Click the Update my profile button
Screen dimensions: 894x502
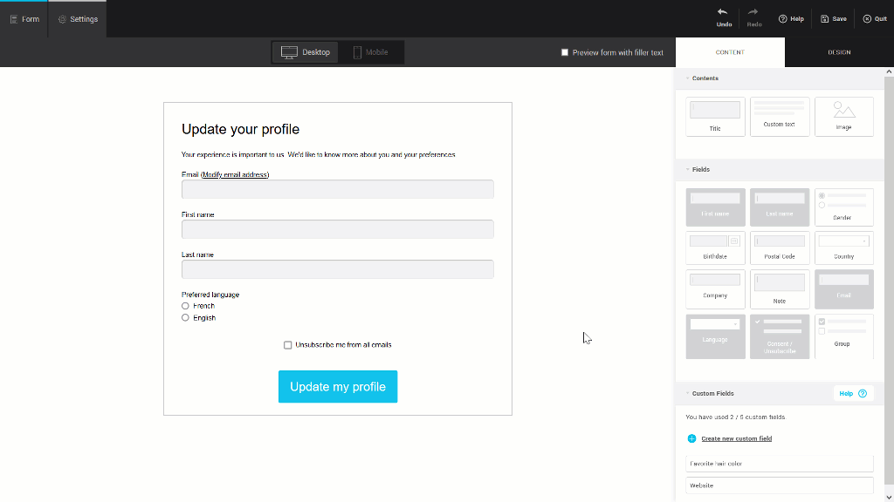338,386
